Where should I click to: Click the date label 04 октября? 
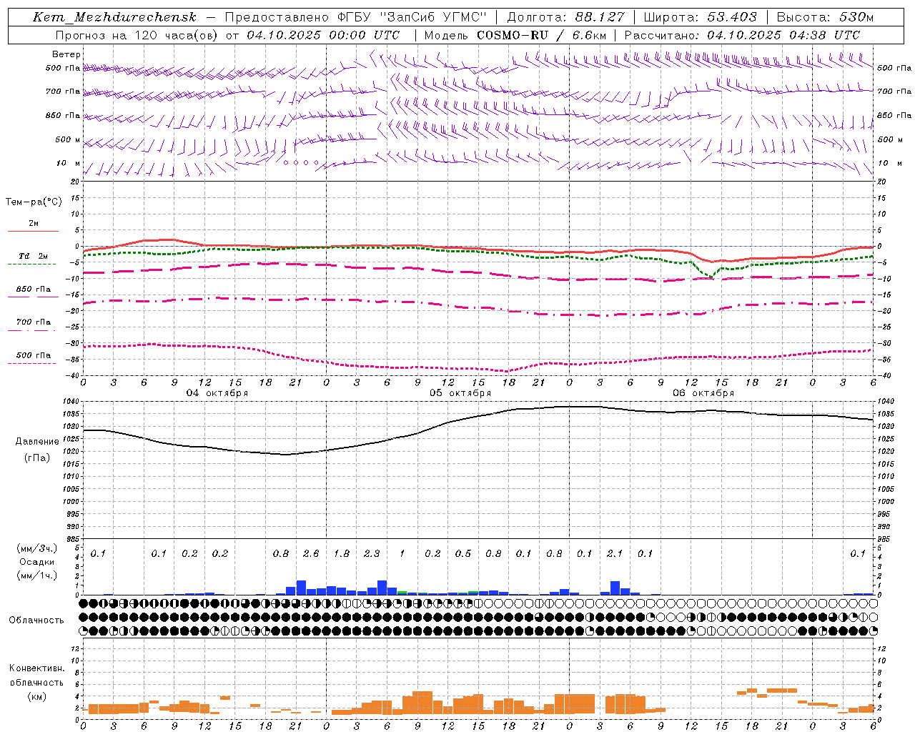click(217, 393)
